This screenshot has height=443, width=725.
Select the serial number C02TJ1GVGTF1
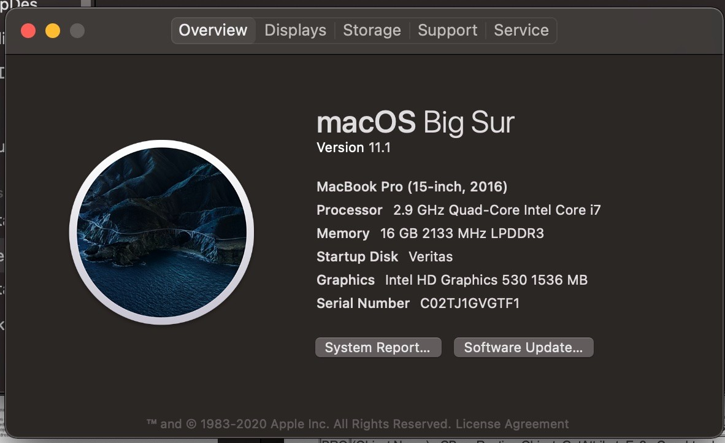(469, 303)
